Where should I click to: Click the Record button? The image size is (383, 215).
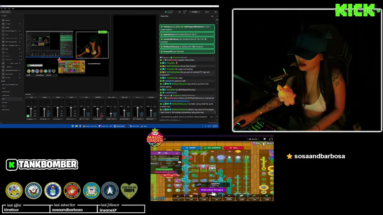(x=207, y=12)
